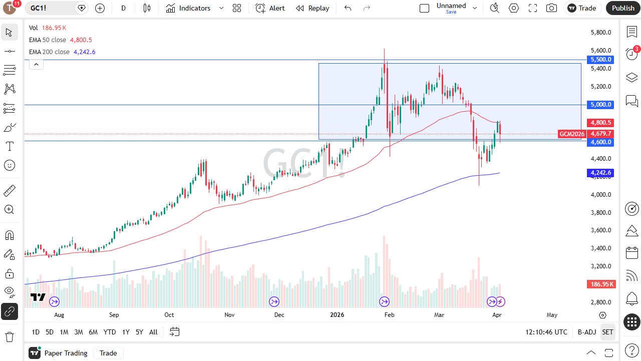This screenshot has height=361, width=641.
Task: Click the 12:10:46 UTC timezone clock
Action: point(546,332)
